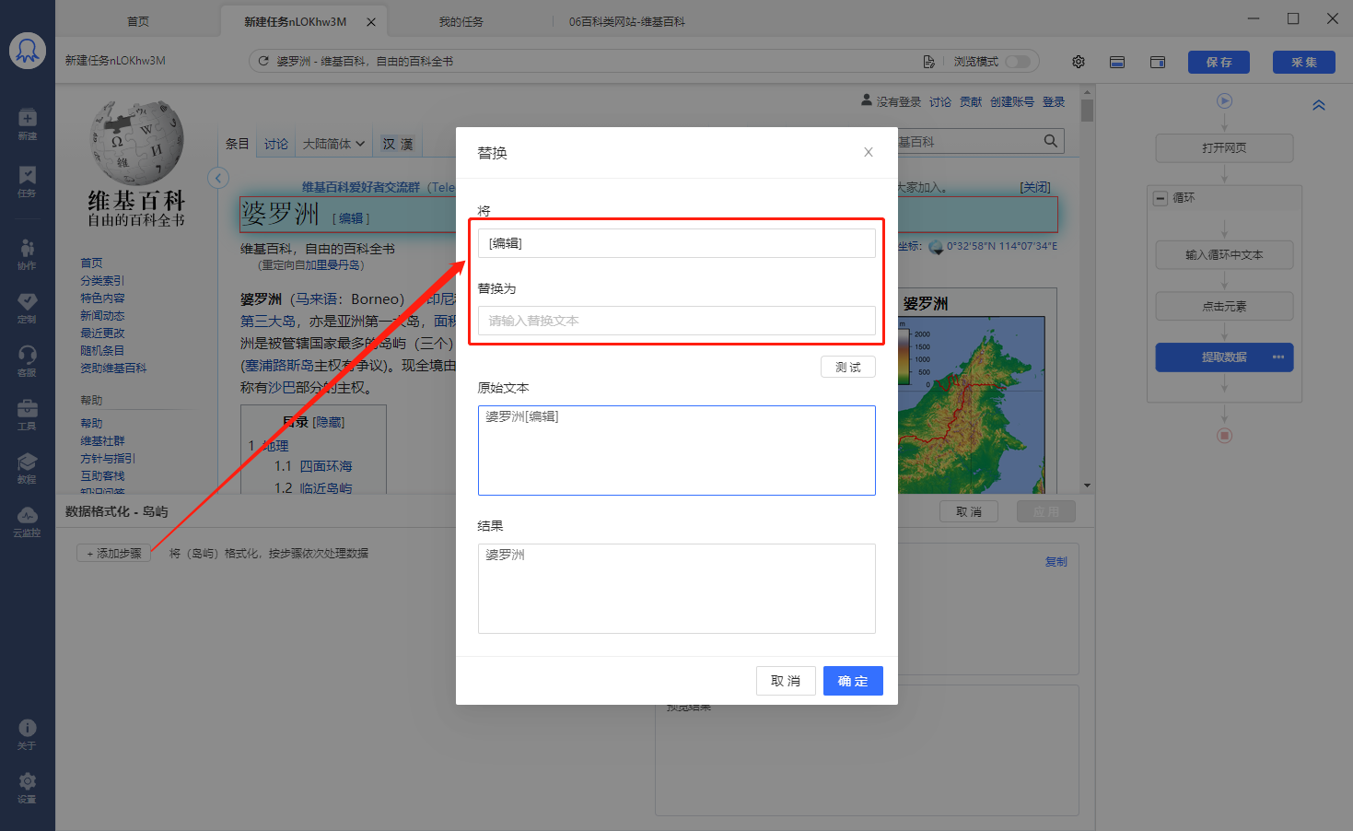Switch to the 首页 tab

point(138,21)
